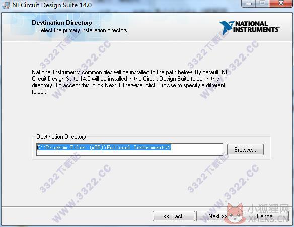Click the 'Select the primary installation directory' subtitle

tap(83, 30)
